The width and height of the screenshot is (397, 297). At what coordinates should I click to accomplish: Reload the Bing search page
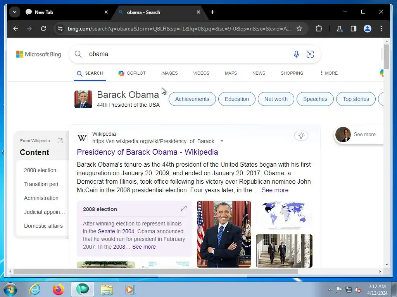[43, 29]
